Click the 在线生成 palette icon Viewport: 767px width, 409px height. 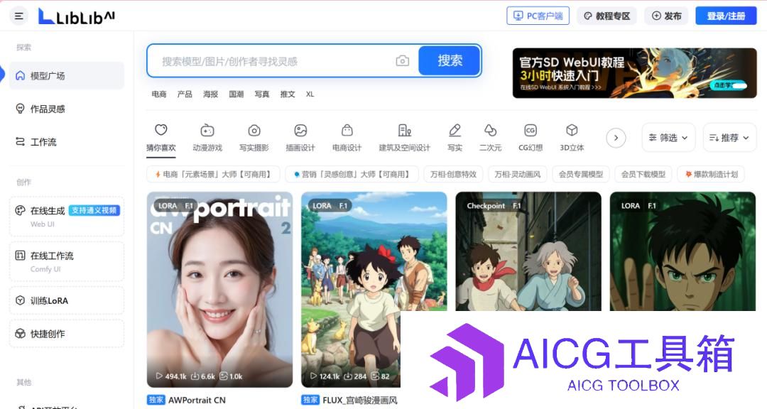20,210
